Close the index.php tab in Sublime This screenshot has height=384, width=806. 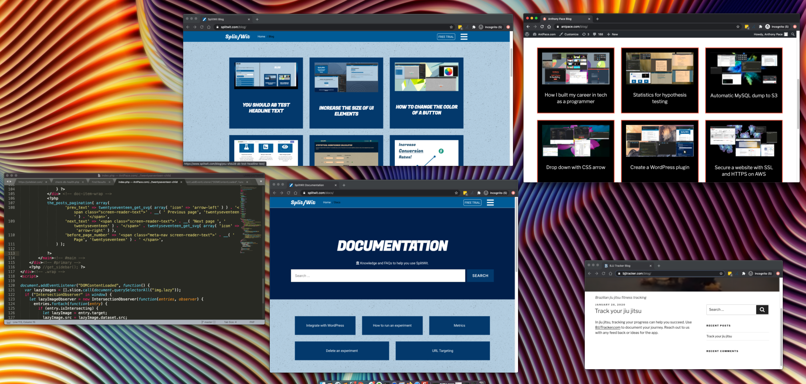click(181, 182)
